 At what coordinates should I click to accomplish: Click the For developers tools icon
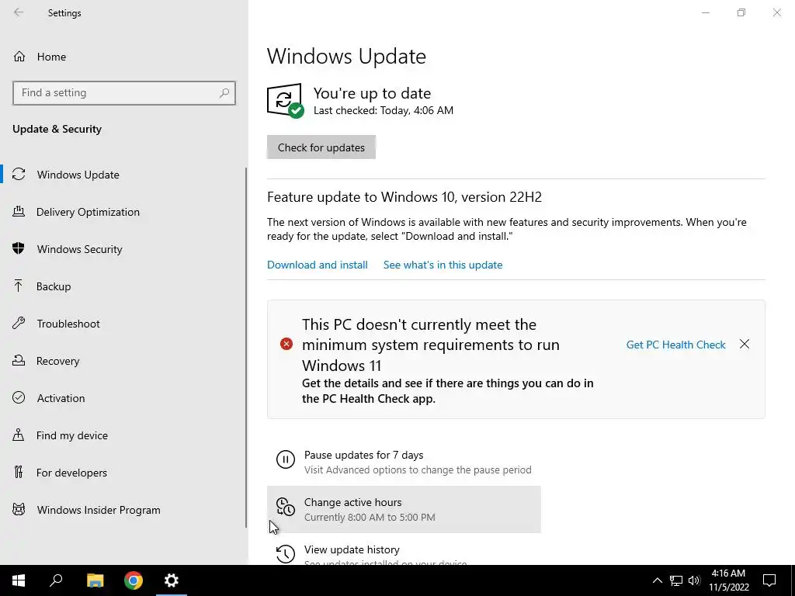pos(19,472)
